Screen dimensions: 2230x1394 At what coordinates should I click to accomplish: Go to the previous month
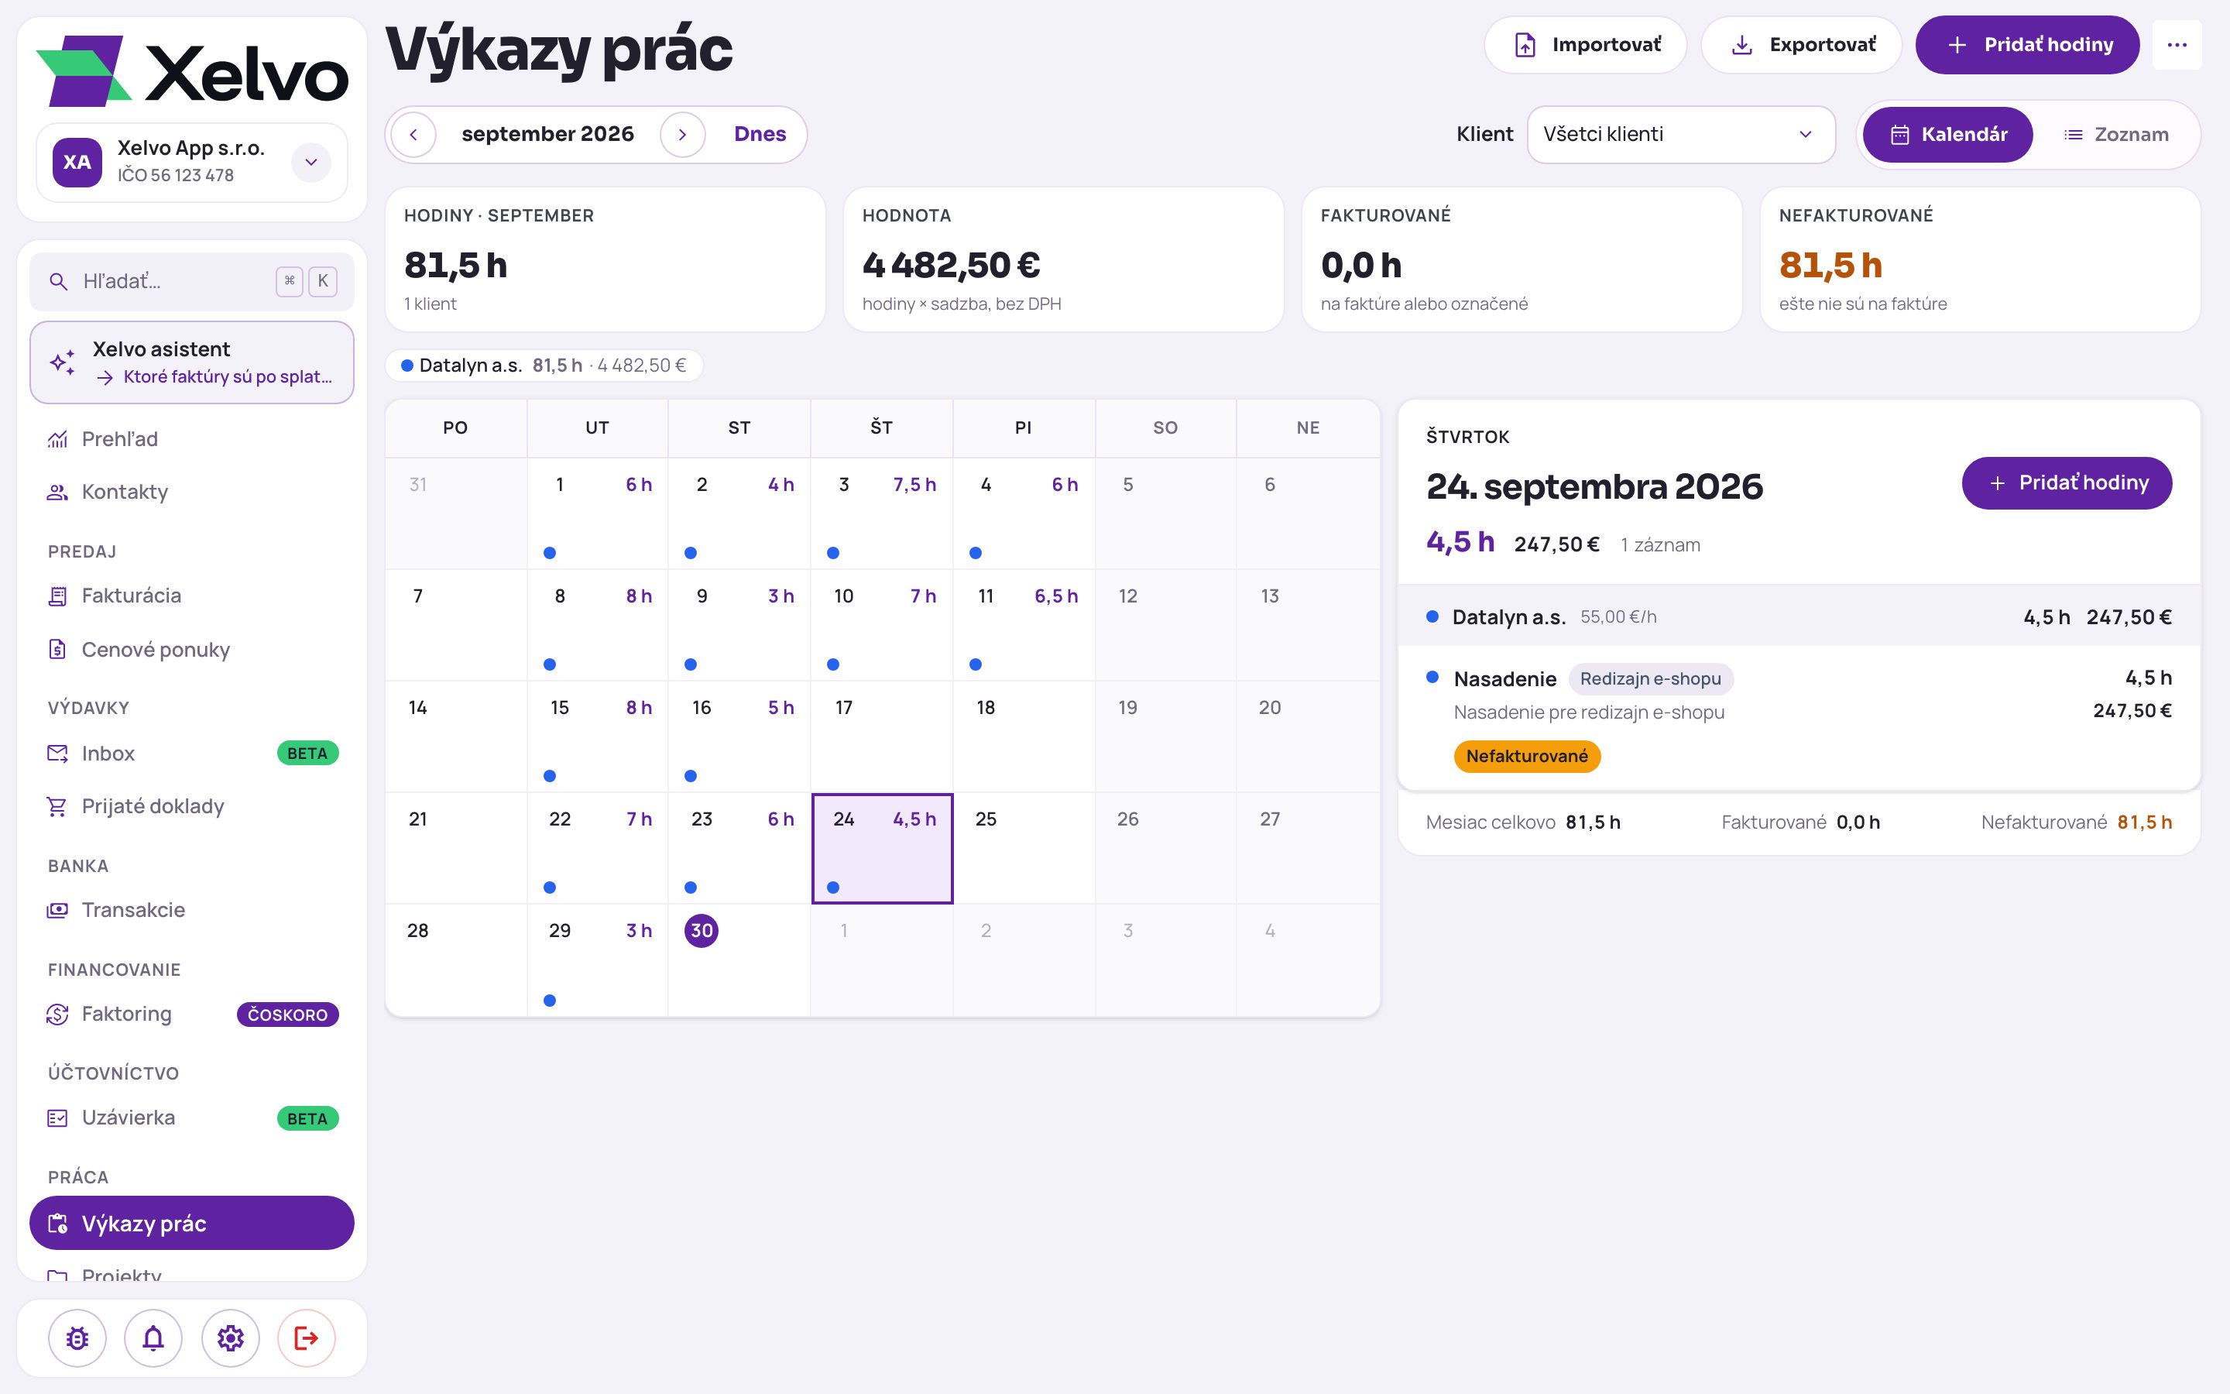(x=413, y=135)
